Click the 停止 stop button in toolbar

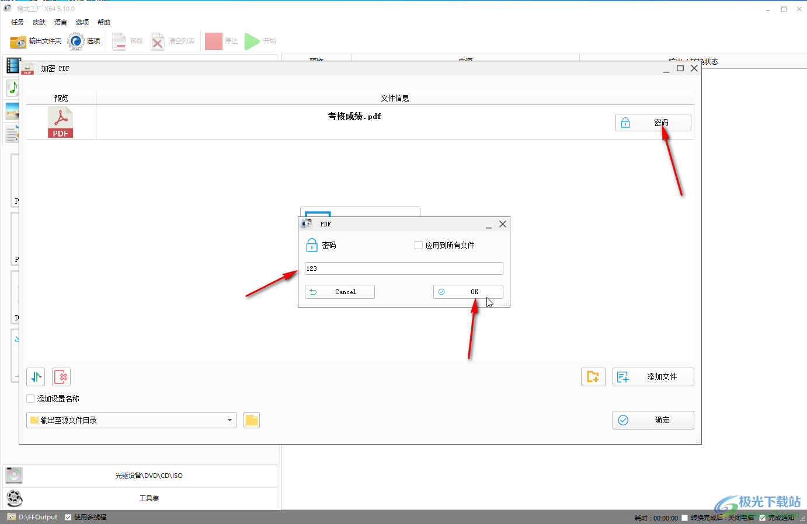[221, 41]
